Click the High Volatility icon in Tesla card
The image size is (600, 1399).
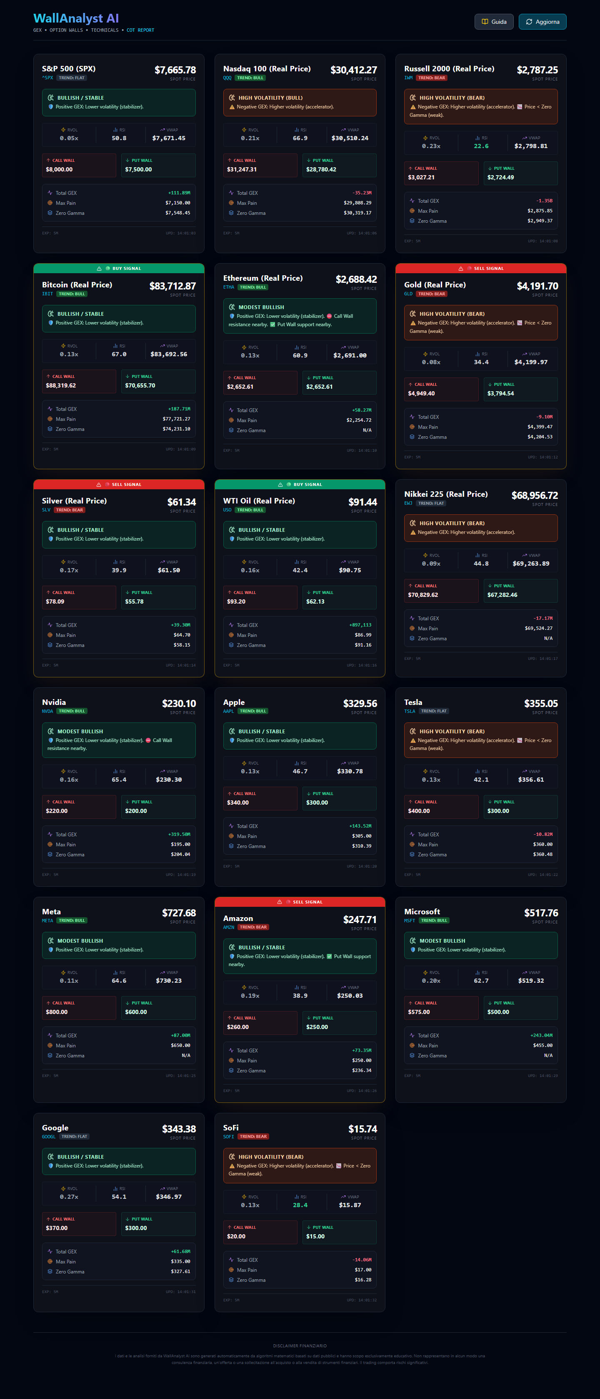click(413, 731)
